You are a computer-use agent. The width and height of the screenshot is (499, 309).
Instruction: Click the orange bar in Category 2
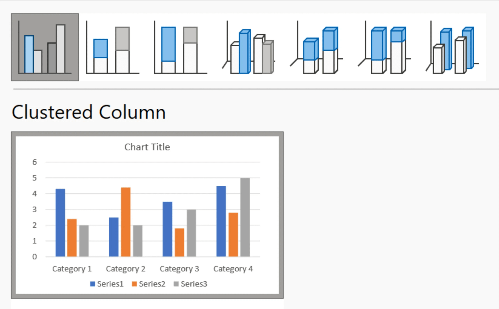tap(126, 222)
